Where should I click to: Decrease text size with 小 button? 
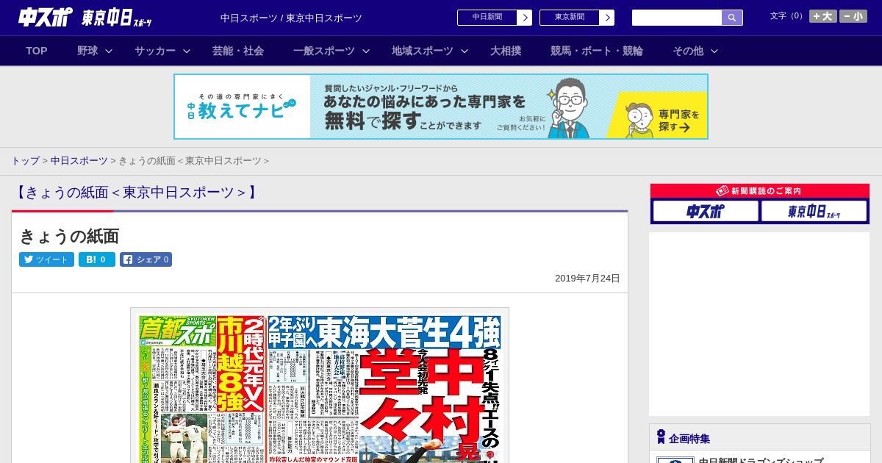tap(853, 16)
